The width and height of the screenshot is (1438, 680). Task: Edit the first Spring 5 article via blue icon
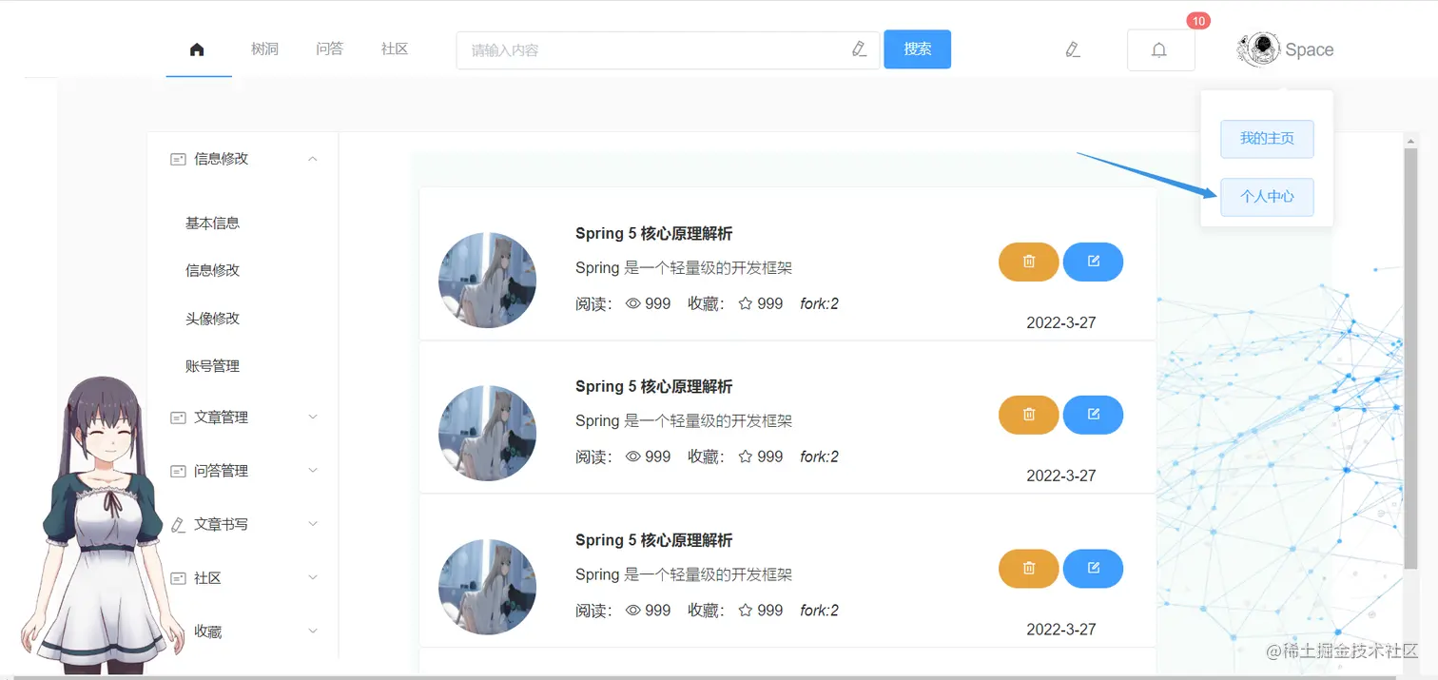click(1093, 262)
